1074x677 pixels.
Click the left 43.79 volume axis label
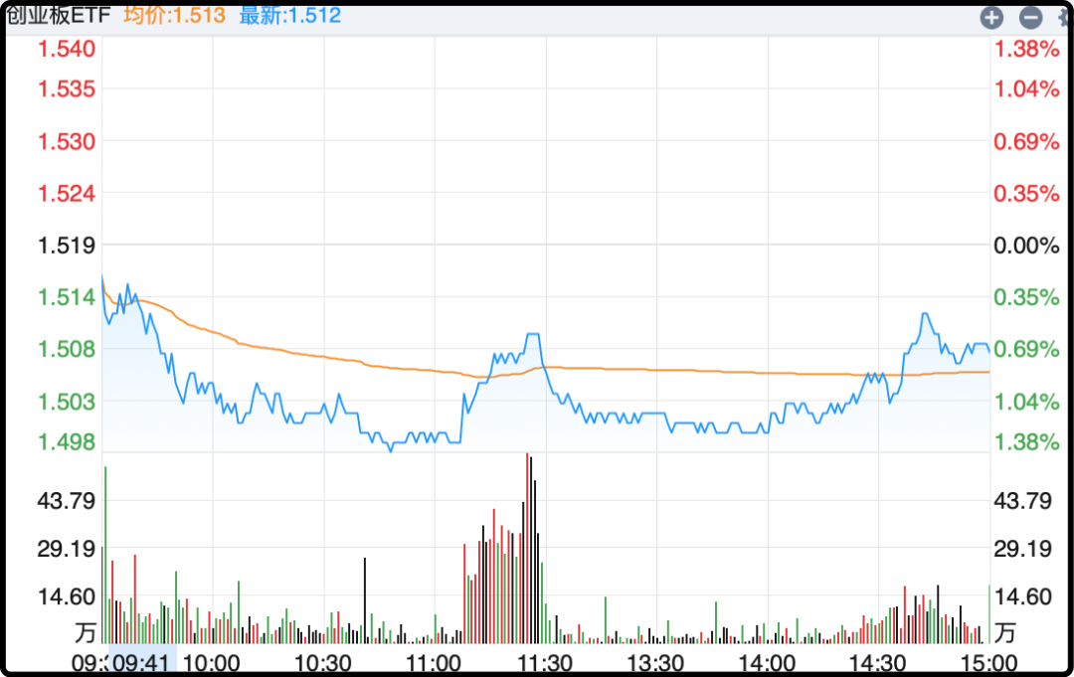pyautogui.click(x=66, y=500)
